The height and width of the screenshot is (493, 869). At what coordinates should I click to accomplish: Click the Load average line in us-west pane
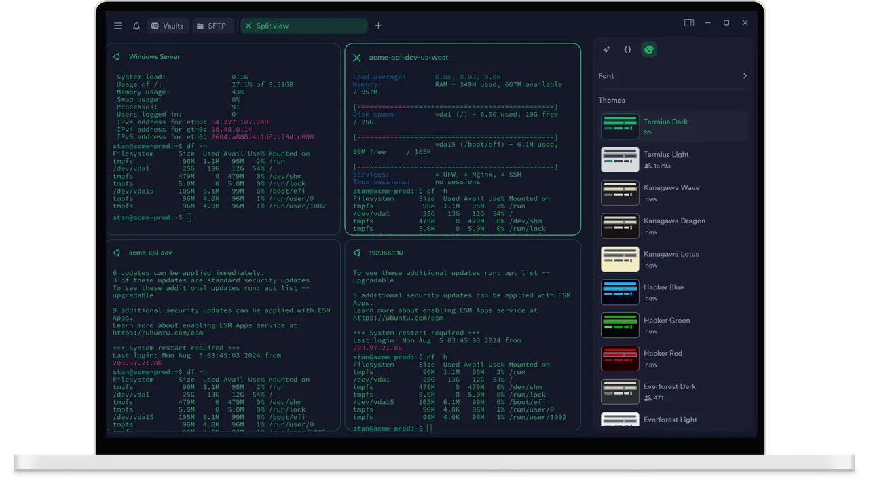click(x=427, y=77)
